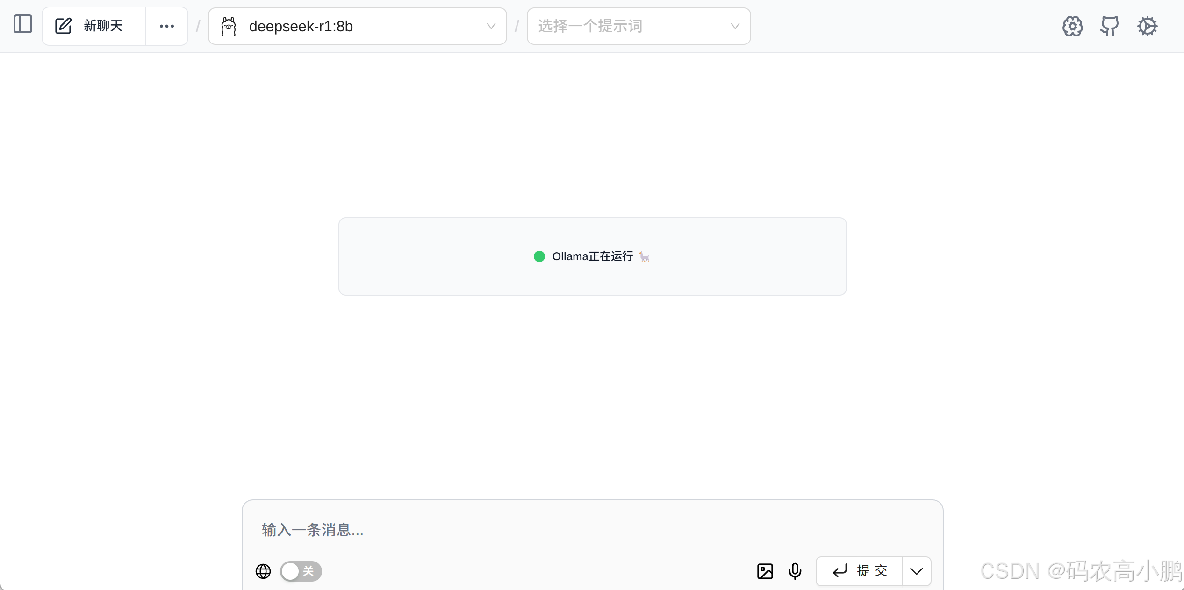Viewport: 1184px width, 590px height.
Task: Start voice input with microphone icon
Action: pos(795,571)
